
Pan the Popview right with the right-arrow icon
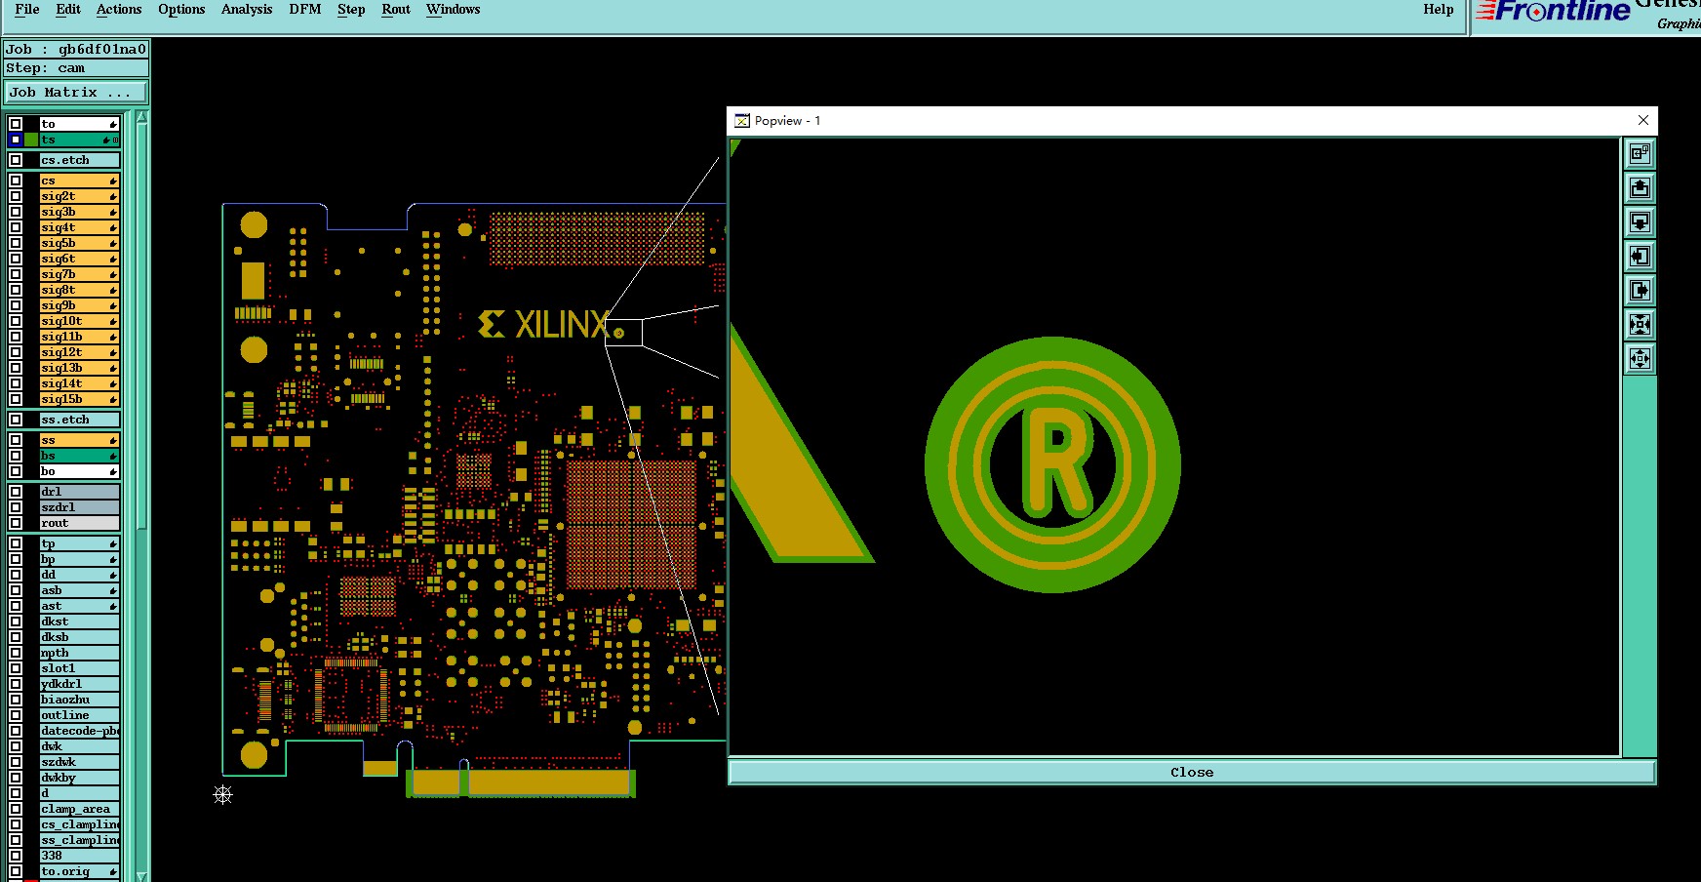click(1640, 290)
